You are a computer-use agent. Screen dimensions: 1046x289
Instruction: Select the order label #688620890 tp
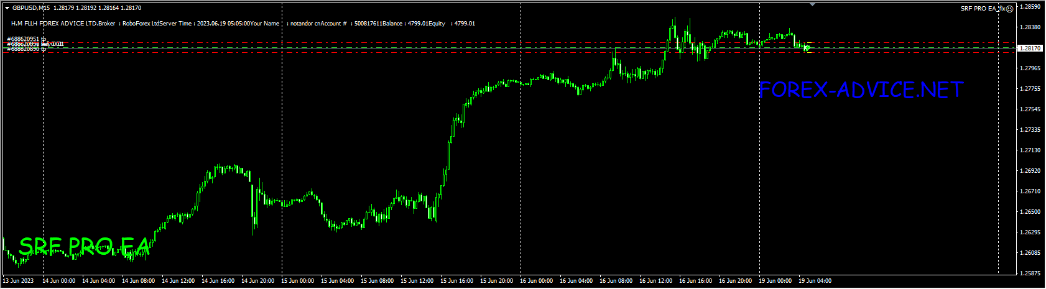(26, 49)
